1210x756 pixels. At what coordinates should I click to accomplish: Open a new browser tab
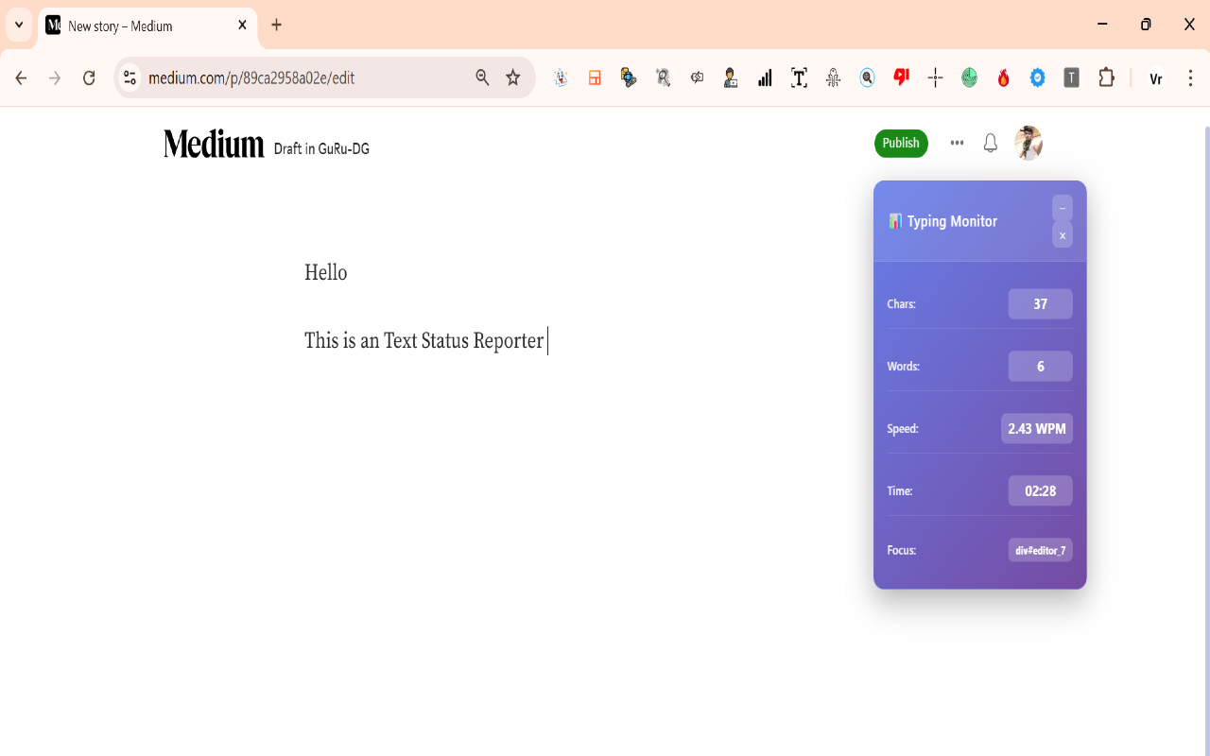[x=276, y=26]
